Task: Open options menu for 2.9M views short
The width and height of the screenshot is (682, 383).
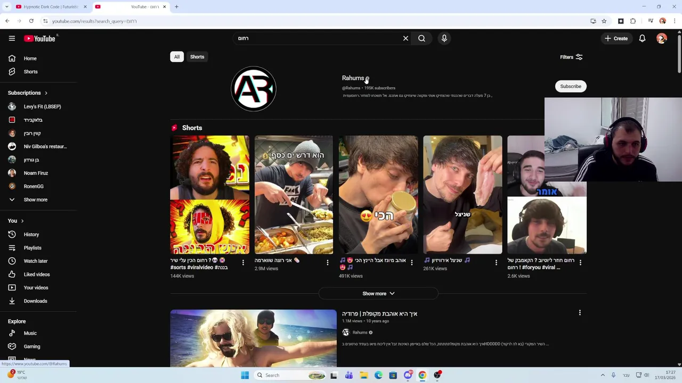Action: tap(327, 263)
